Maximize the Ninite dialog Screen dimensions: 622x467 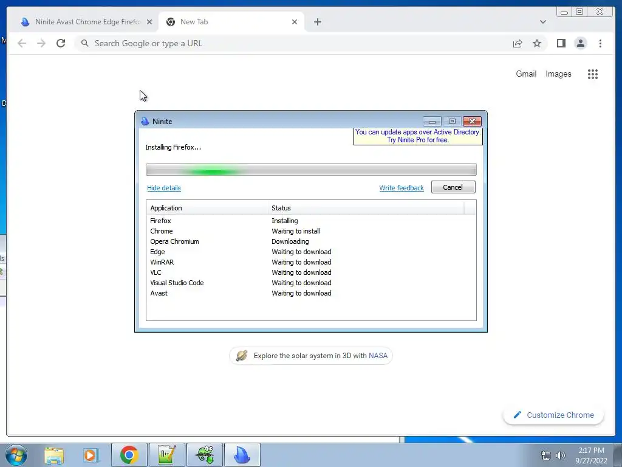click(452, 121)
